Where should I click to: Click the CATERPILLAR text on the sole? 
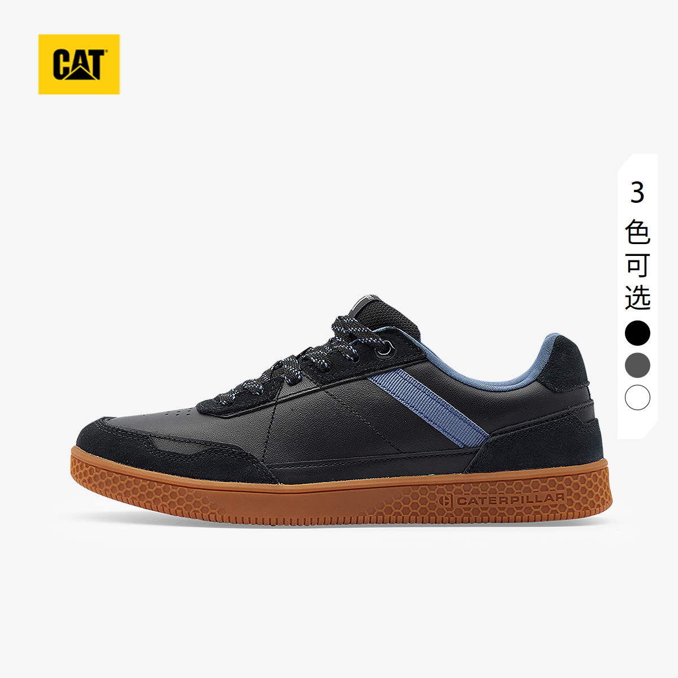(x=510, y=499)
